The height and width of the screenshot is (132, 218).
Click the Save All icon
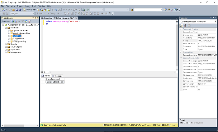pyautogui.click(x=20, y=10)
